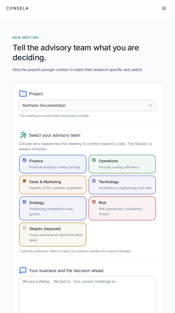Click the NEW MEETING label
Viewport: 175px width, 313px height.
(26, 38)
